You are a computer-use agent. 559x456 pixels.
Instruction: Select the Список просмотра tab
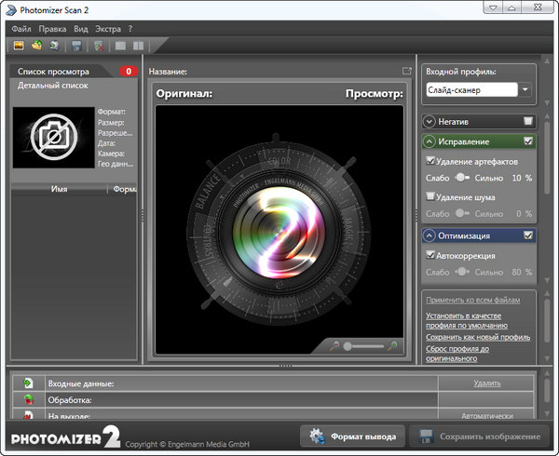click(x=53, y=72)
